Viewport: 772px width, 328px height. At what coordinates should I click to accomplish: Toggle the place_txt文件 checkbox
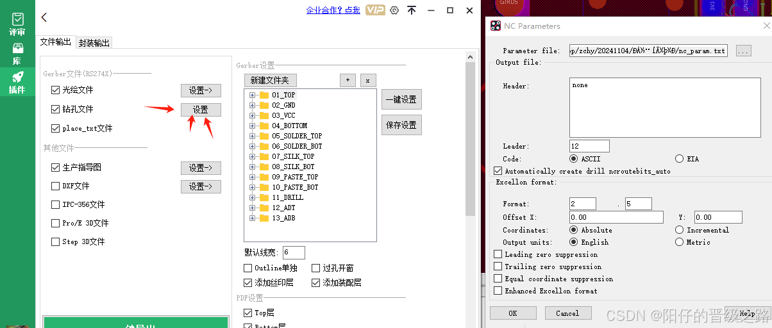pyautogui.click(x=55, y=128)
